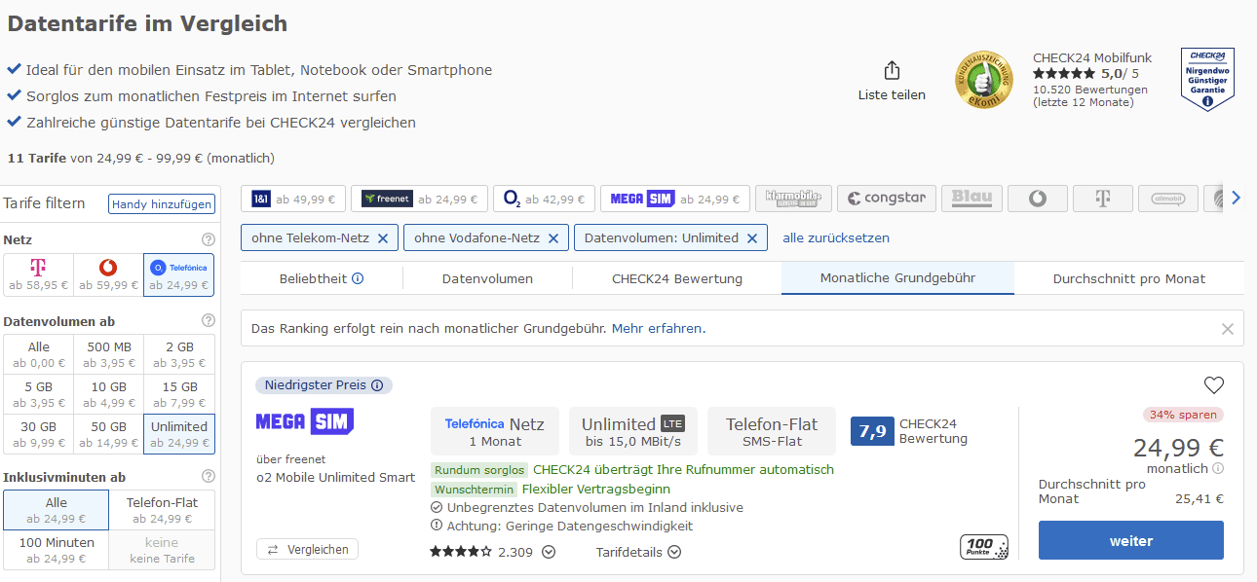This screenshot has width=1257, height=582.
Task: Select data volume Unlimited
Action: 179,434
